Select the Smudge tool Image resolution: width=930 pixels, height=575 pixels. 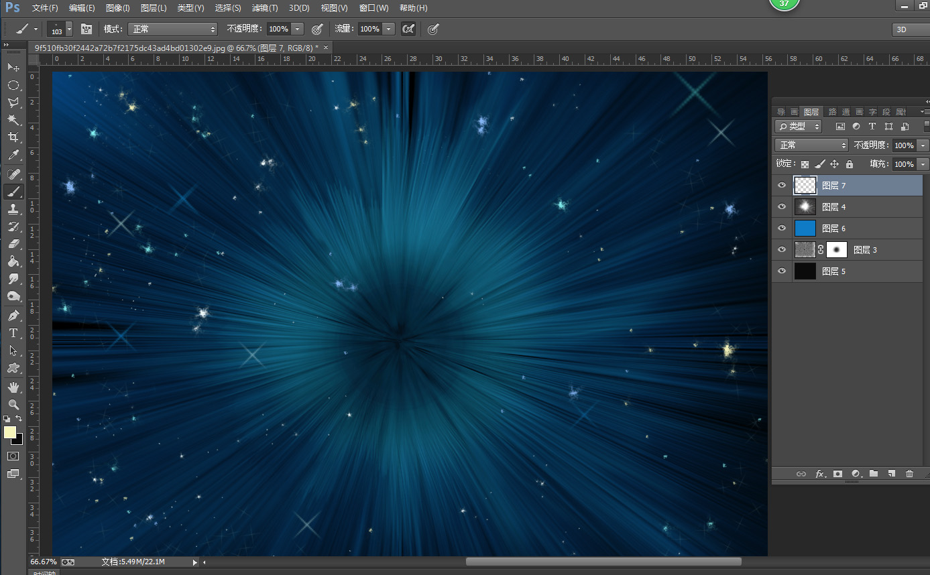(13, 279)
